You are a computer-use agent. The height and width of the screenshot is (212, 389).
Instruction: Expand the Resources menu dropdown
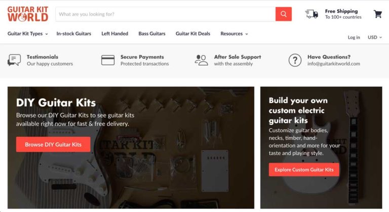click(x=234, y=34)
